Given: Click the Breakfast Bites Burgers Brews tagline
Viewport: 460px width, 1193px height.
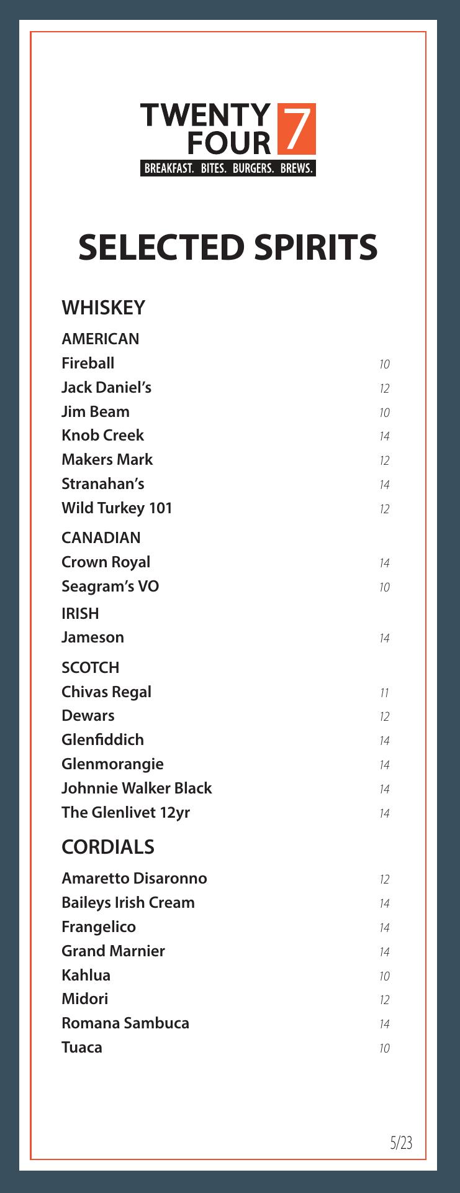Looking at the screenshot, I should tap(228, 168).
